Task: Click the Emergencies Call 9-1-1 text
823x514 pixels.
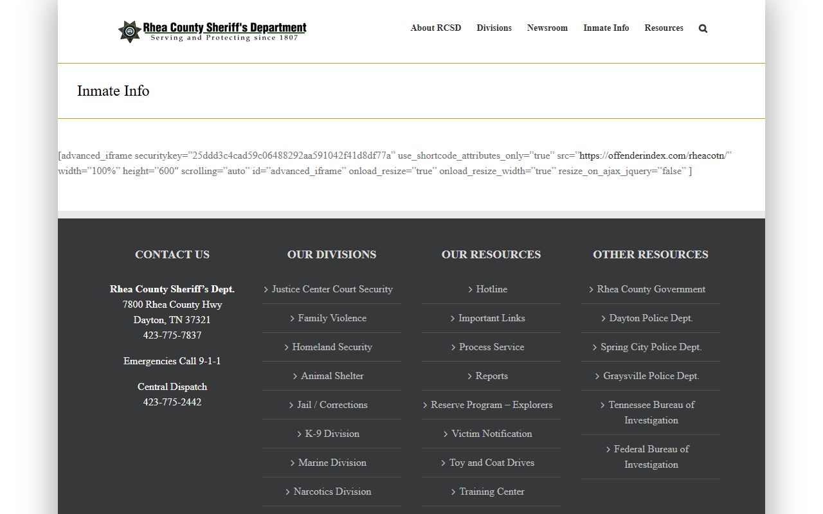Action: (x=172, y=361)
